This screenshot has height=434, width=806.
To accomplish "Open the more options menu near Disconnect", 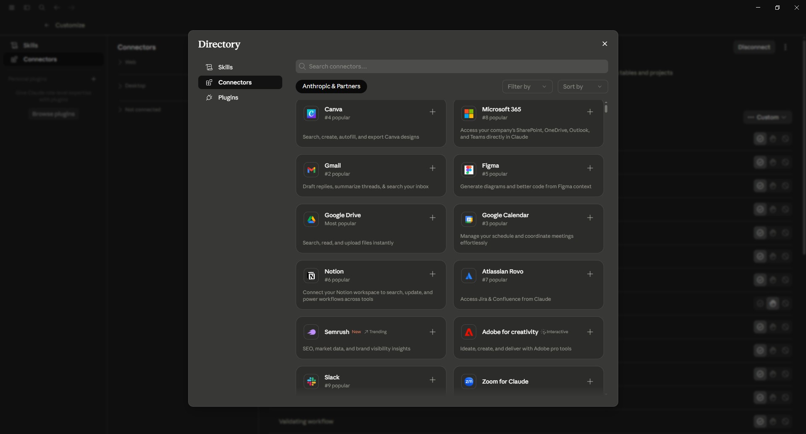I will (x=785, y=47).
